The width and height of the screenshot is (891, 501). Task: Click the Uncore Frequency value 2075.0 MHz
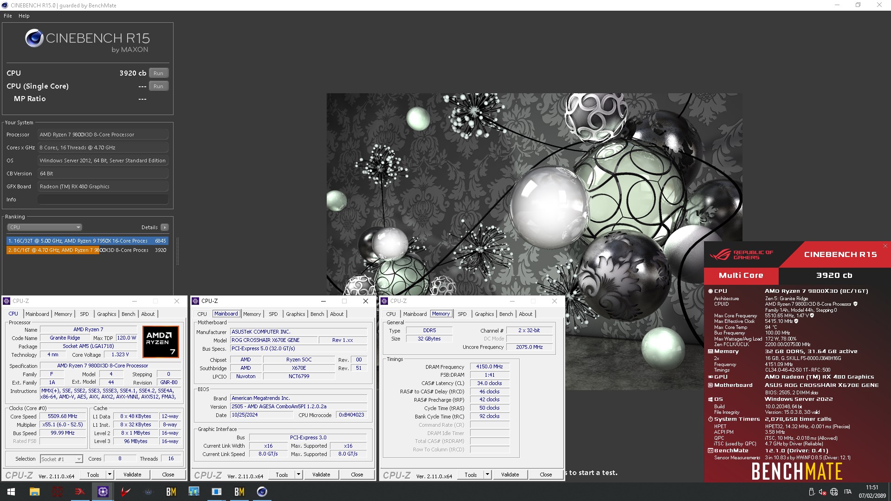click(529, 347)
